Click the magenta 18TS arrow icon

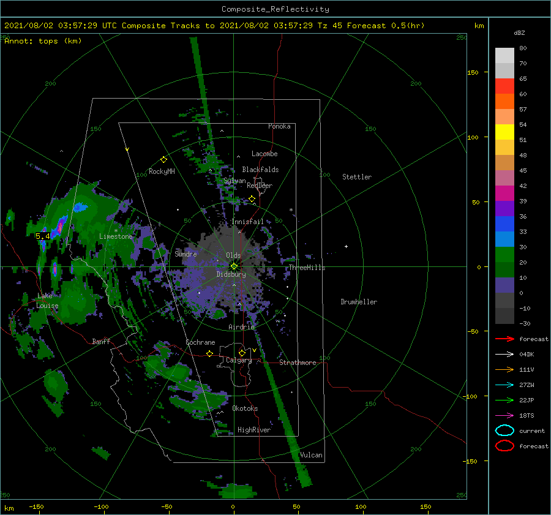point(504,416)
